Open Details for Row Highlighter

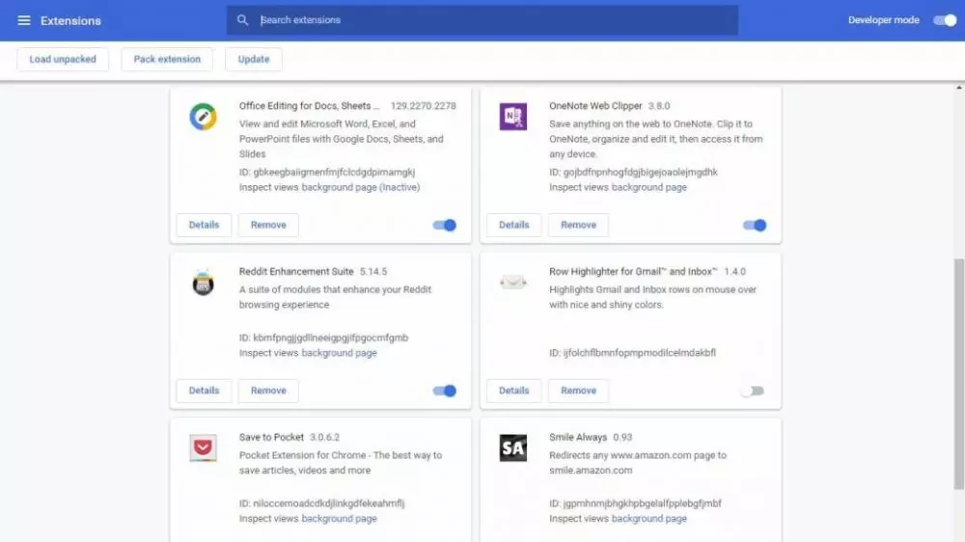(x=514, y=391)
